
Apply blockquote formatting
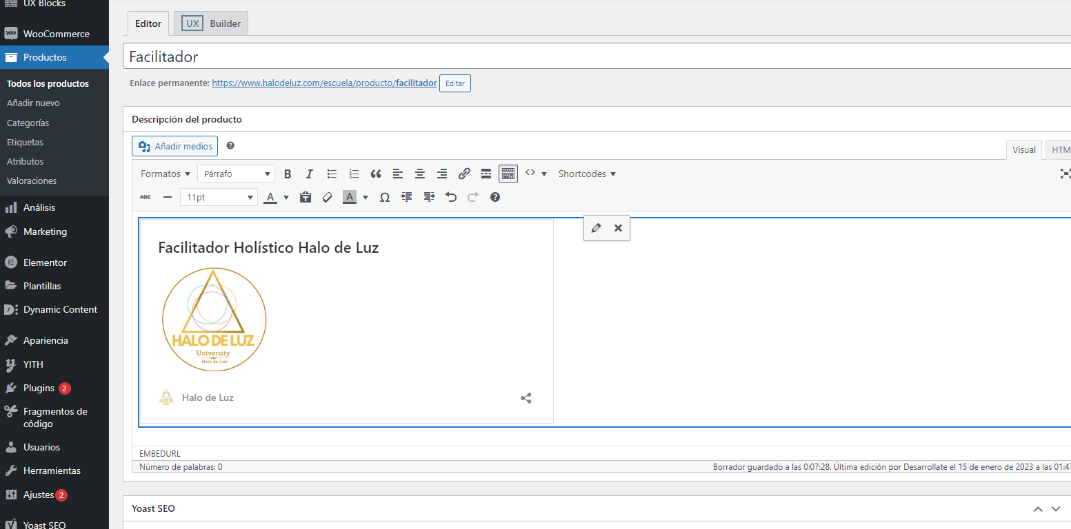pyautogui.click(x=376, y=174)
